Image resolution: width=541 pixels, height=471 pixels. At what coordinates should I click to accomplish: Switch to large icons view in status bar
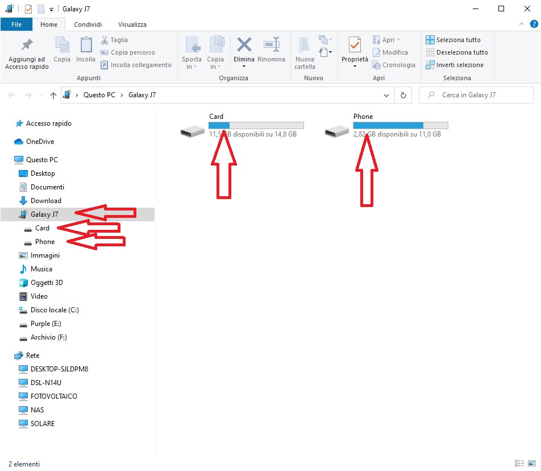(532, 464)
